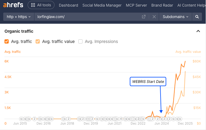Clear the domain field with the X icon
This screenshot has width=206, height=130.
point(154,17)
